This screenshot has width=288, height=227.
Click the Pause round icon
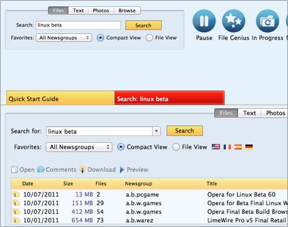[204, 21]
